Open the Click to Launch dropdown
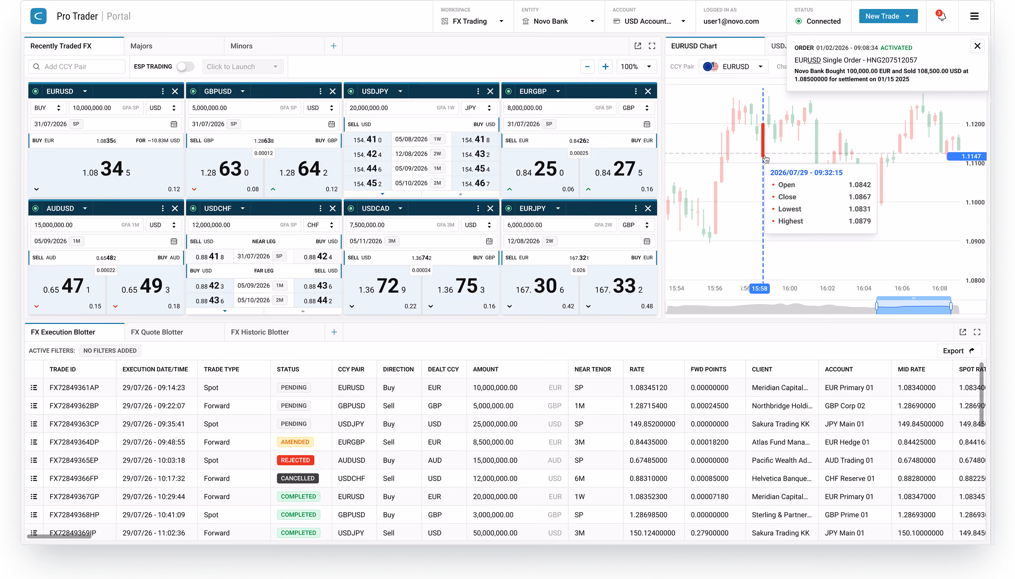This screenshot has width=1015, height=579. (x=243, y=67)
